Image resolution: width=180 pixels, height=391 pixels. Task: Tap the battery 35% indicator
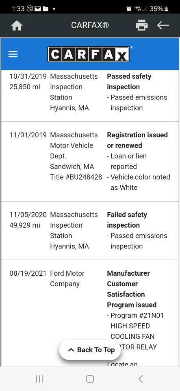click(159, 9)
